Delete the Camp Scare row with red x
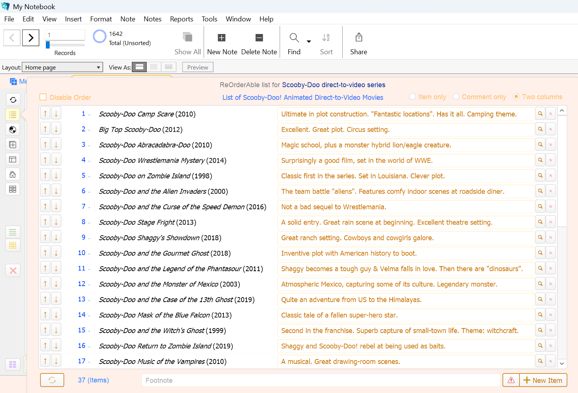Image resolution: width=578 pixels, height=393 pixels. pyautogui.click(x=550, y=114)
